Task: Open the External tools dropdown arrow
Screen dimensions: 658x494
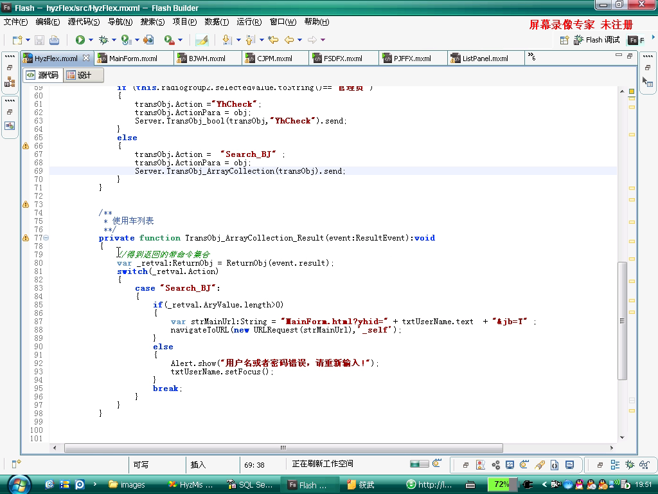Action: pos(181,40)
